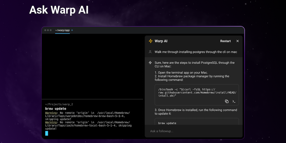
Task: Open a new tab with plus icon
Action: tap(72, 30)
